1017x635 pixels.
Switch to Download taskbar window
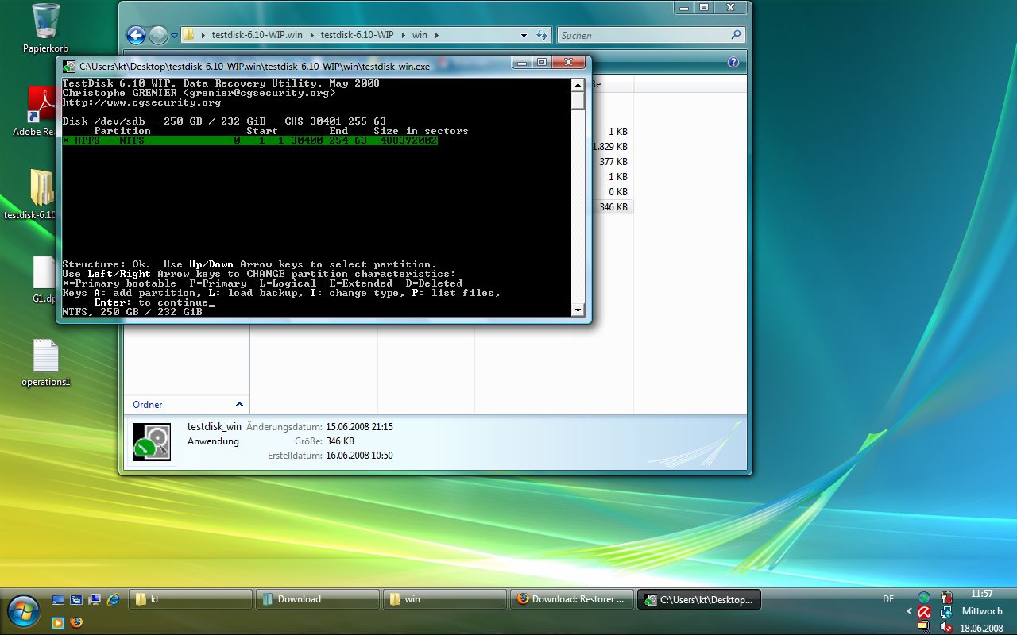click(x=318, y=599)
